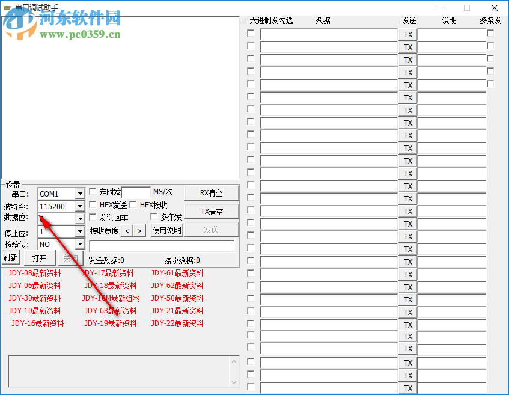Expand the 停止位 stop bits dropdown
509x395 pixels.
coord(80,231)
